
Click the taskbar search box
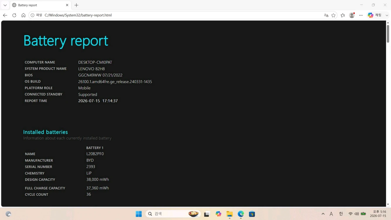pyautogui.click(x=173, y=214)
